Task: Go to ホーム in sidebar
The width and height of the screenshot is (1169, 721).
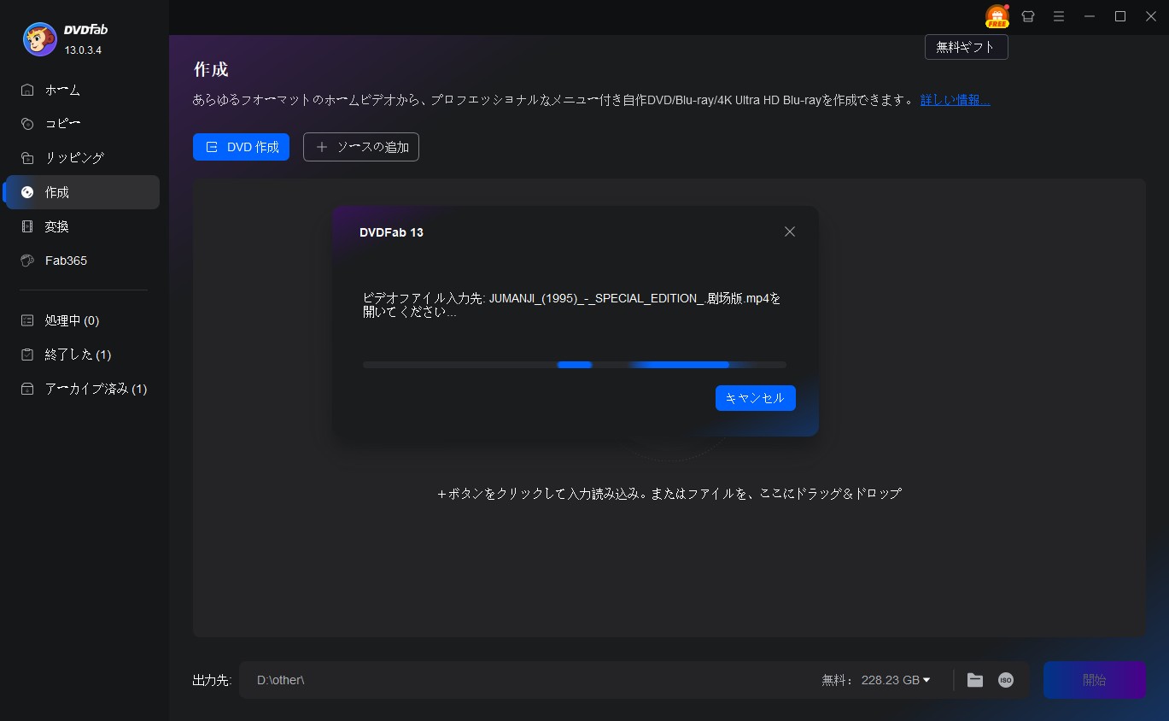Action: click(x=82, y=90)
